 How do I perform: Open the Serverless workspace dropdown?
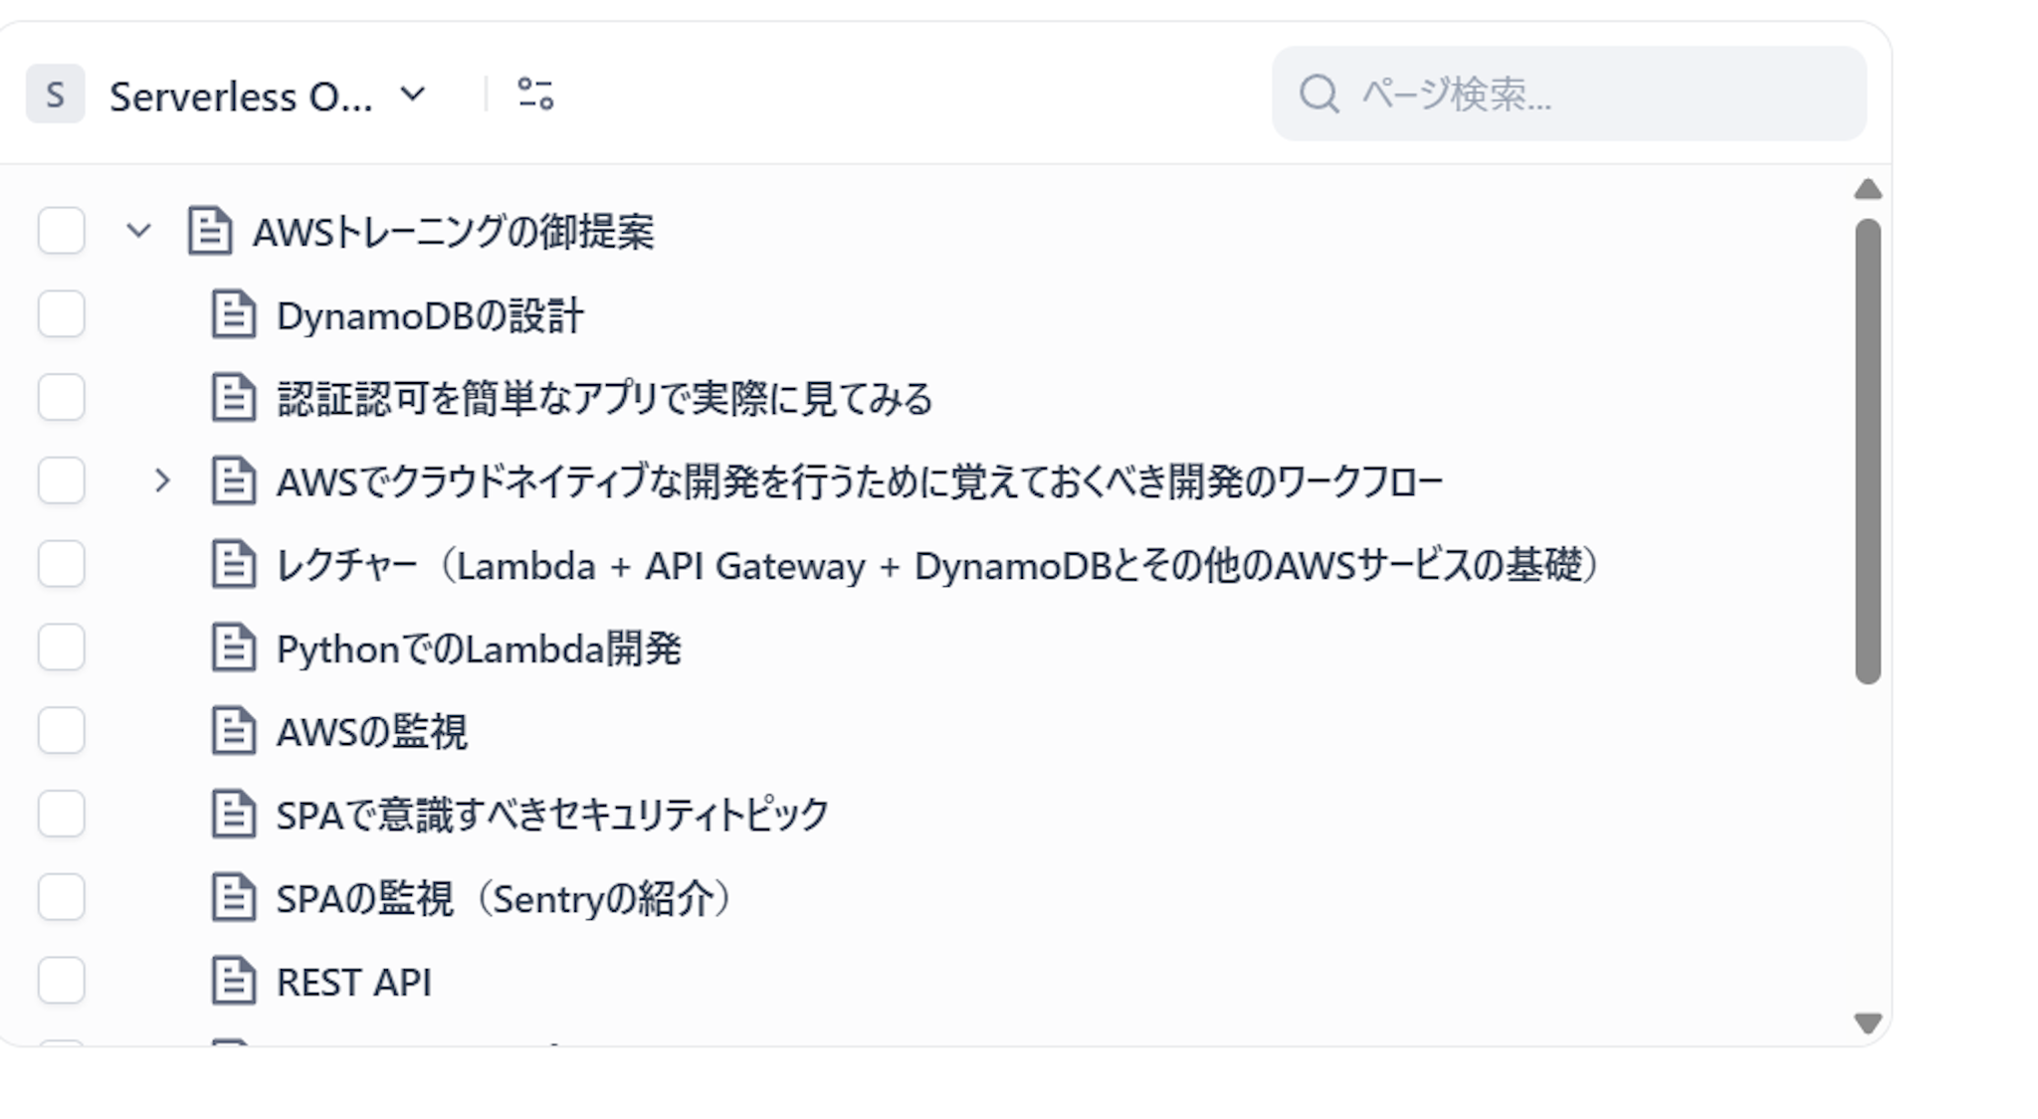412,95
